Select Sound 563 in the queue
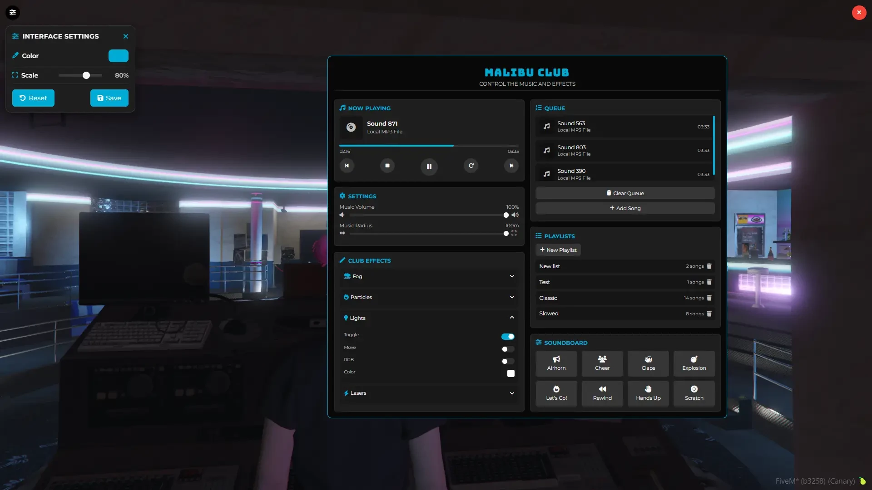This screenshot has width=872, height=490. [x=624, y=127]
